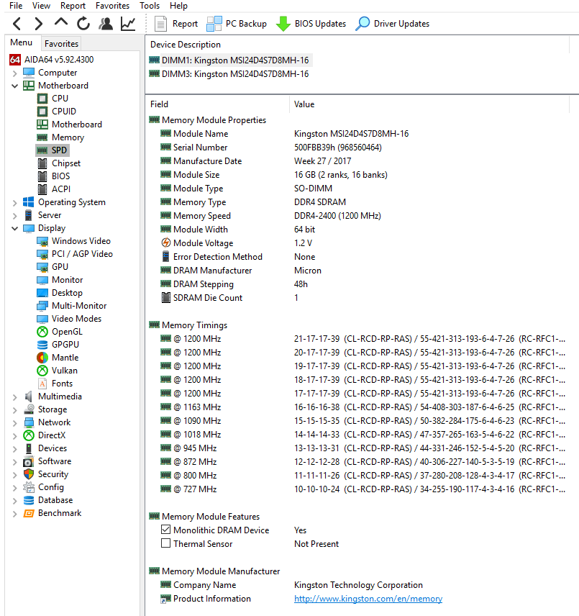Expand the Storage tree node
579x616 pixels.
coord(15,410)
